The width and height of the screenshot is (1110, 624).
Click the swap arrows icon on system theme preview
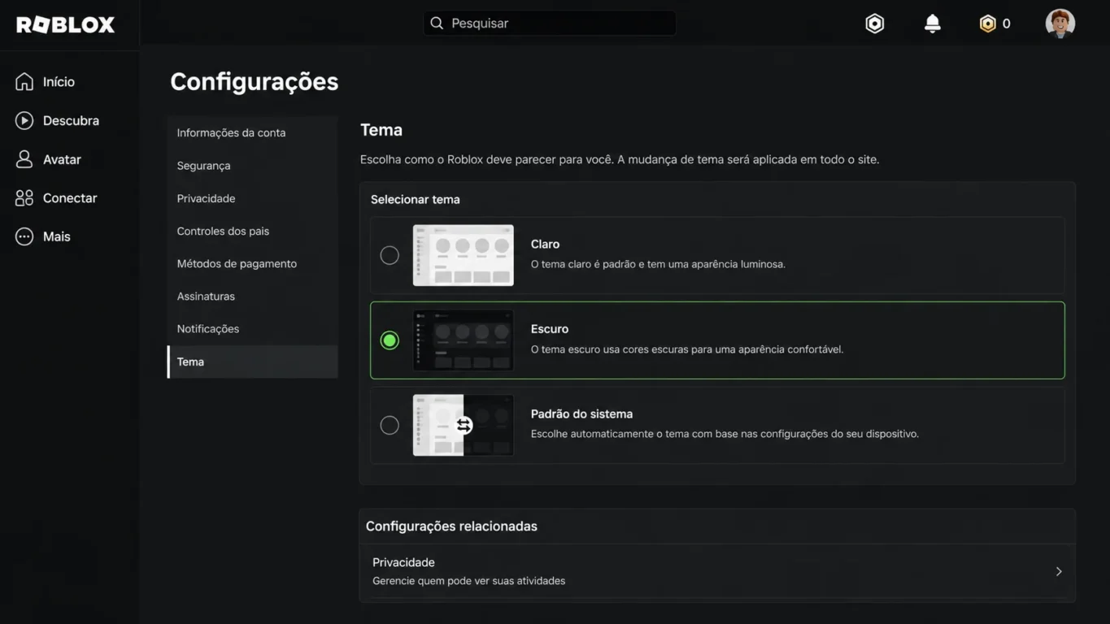pos(464,425)
